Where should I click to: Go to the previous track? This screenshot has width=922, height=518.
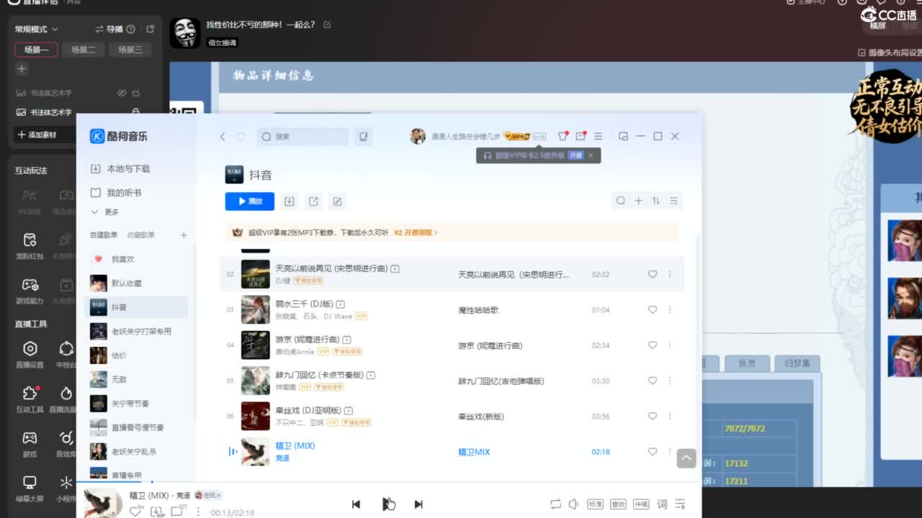coord(356,504)
